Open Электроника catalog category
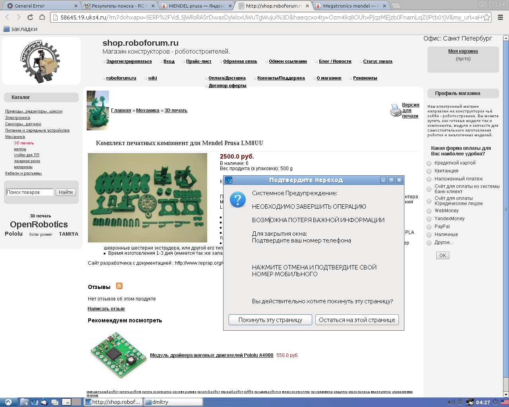 point(17,118)
